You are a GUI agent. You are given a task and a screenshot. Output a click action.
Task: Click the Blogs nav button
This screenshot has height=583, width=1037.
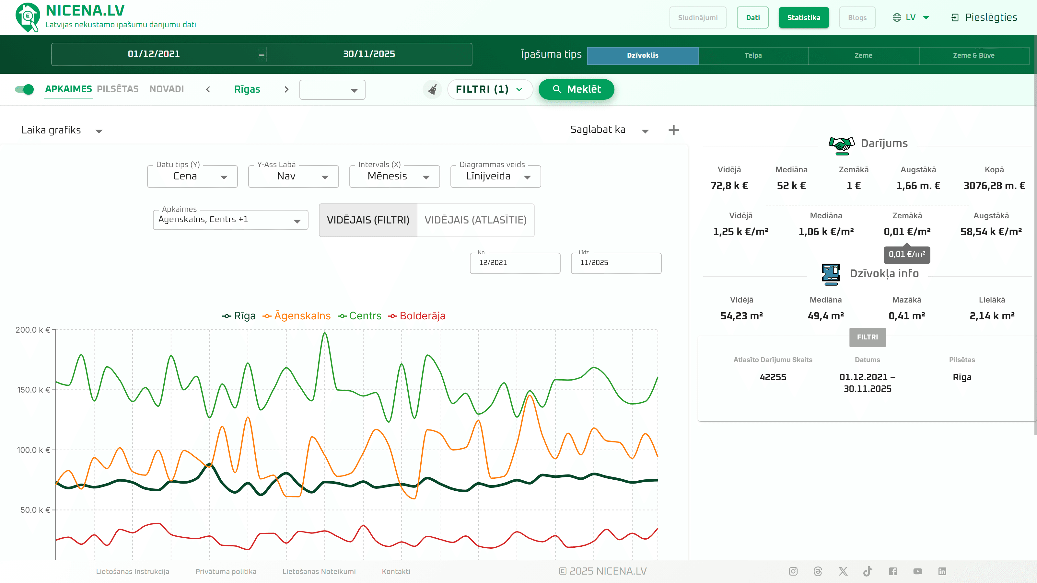click(857, 18)
